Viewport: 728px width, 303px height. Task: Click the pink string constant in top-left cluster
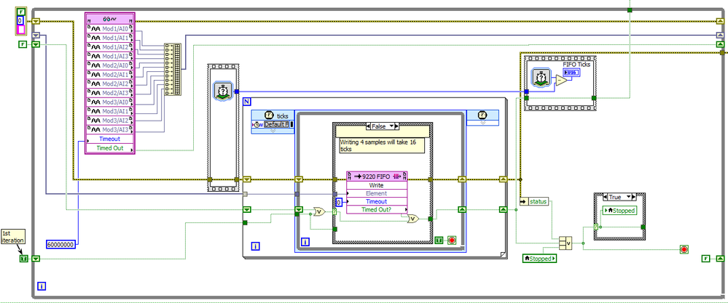click(20, 30)
